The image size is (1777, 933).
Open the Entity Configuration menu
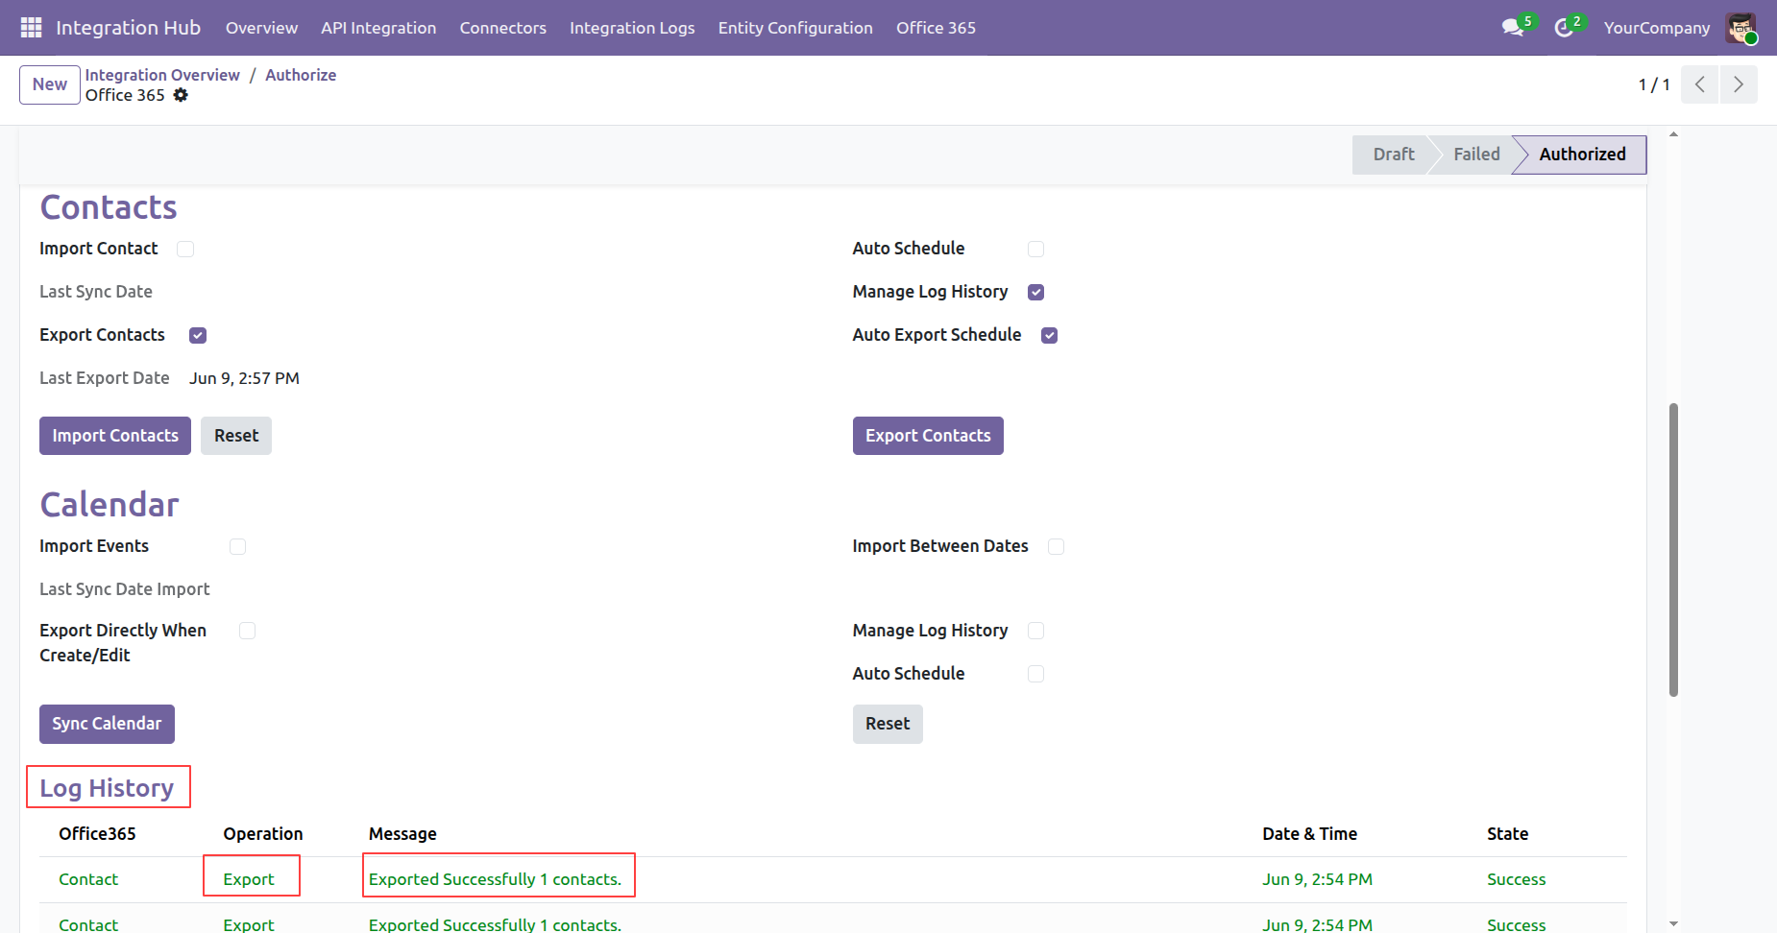795,28
